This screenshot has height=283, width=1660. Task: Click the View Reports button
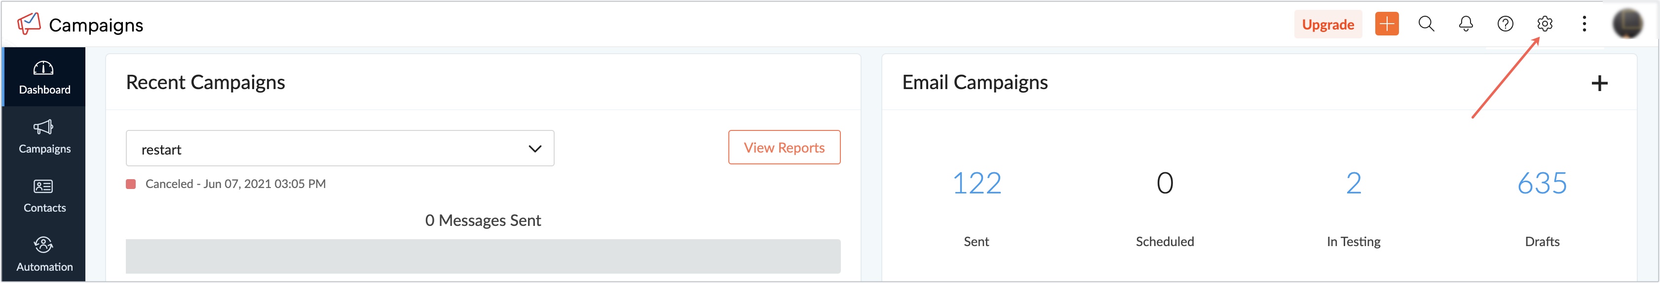point(784,147)
